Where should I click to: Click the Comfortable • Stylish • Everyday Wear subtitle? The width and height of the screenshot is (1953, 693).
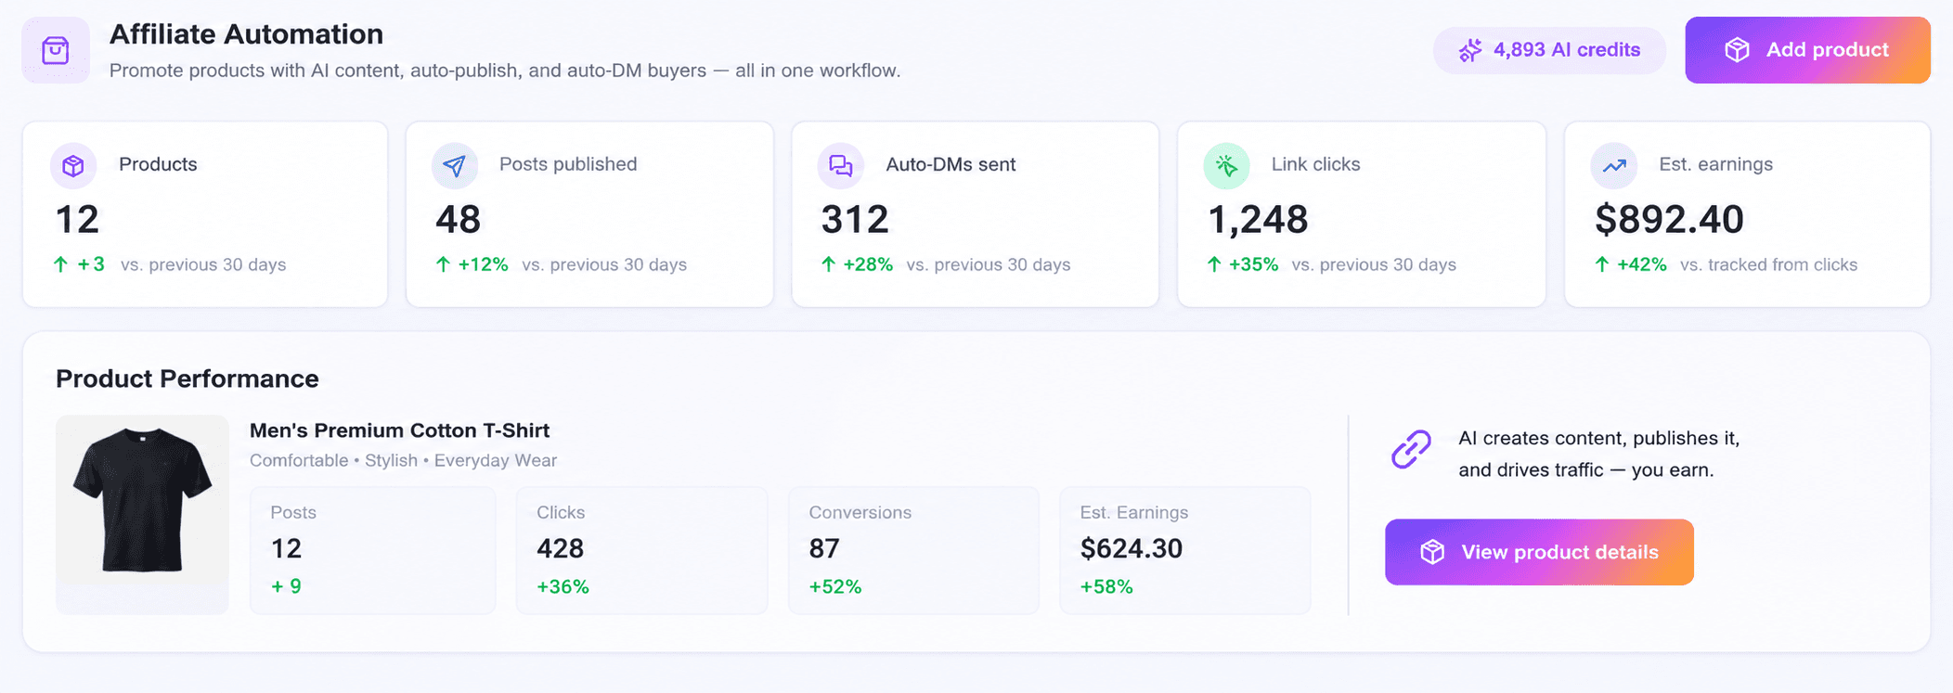coord(403,460)
